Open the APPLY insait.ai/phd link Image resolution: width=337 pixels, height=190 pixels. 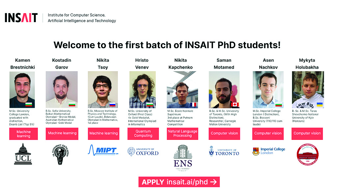click(179, 182)
